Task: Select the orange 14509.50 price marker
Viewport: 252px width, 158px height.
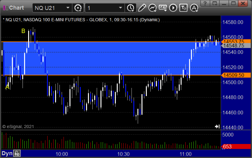Action: coord(236,75)
